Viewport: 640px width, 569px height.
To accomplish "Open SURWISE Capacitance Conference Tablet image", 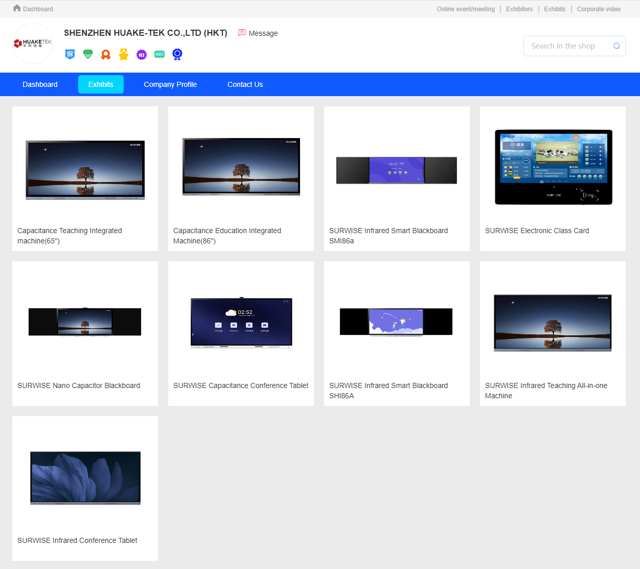I will (x=241, y=323).
